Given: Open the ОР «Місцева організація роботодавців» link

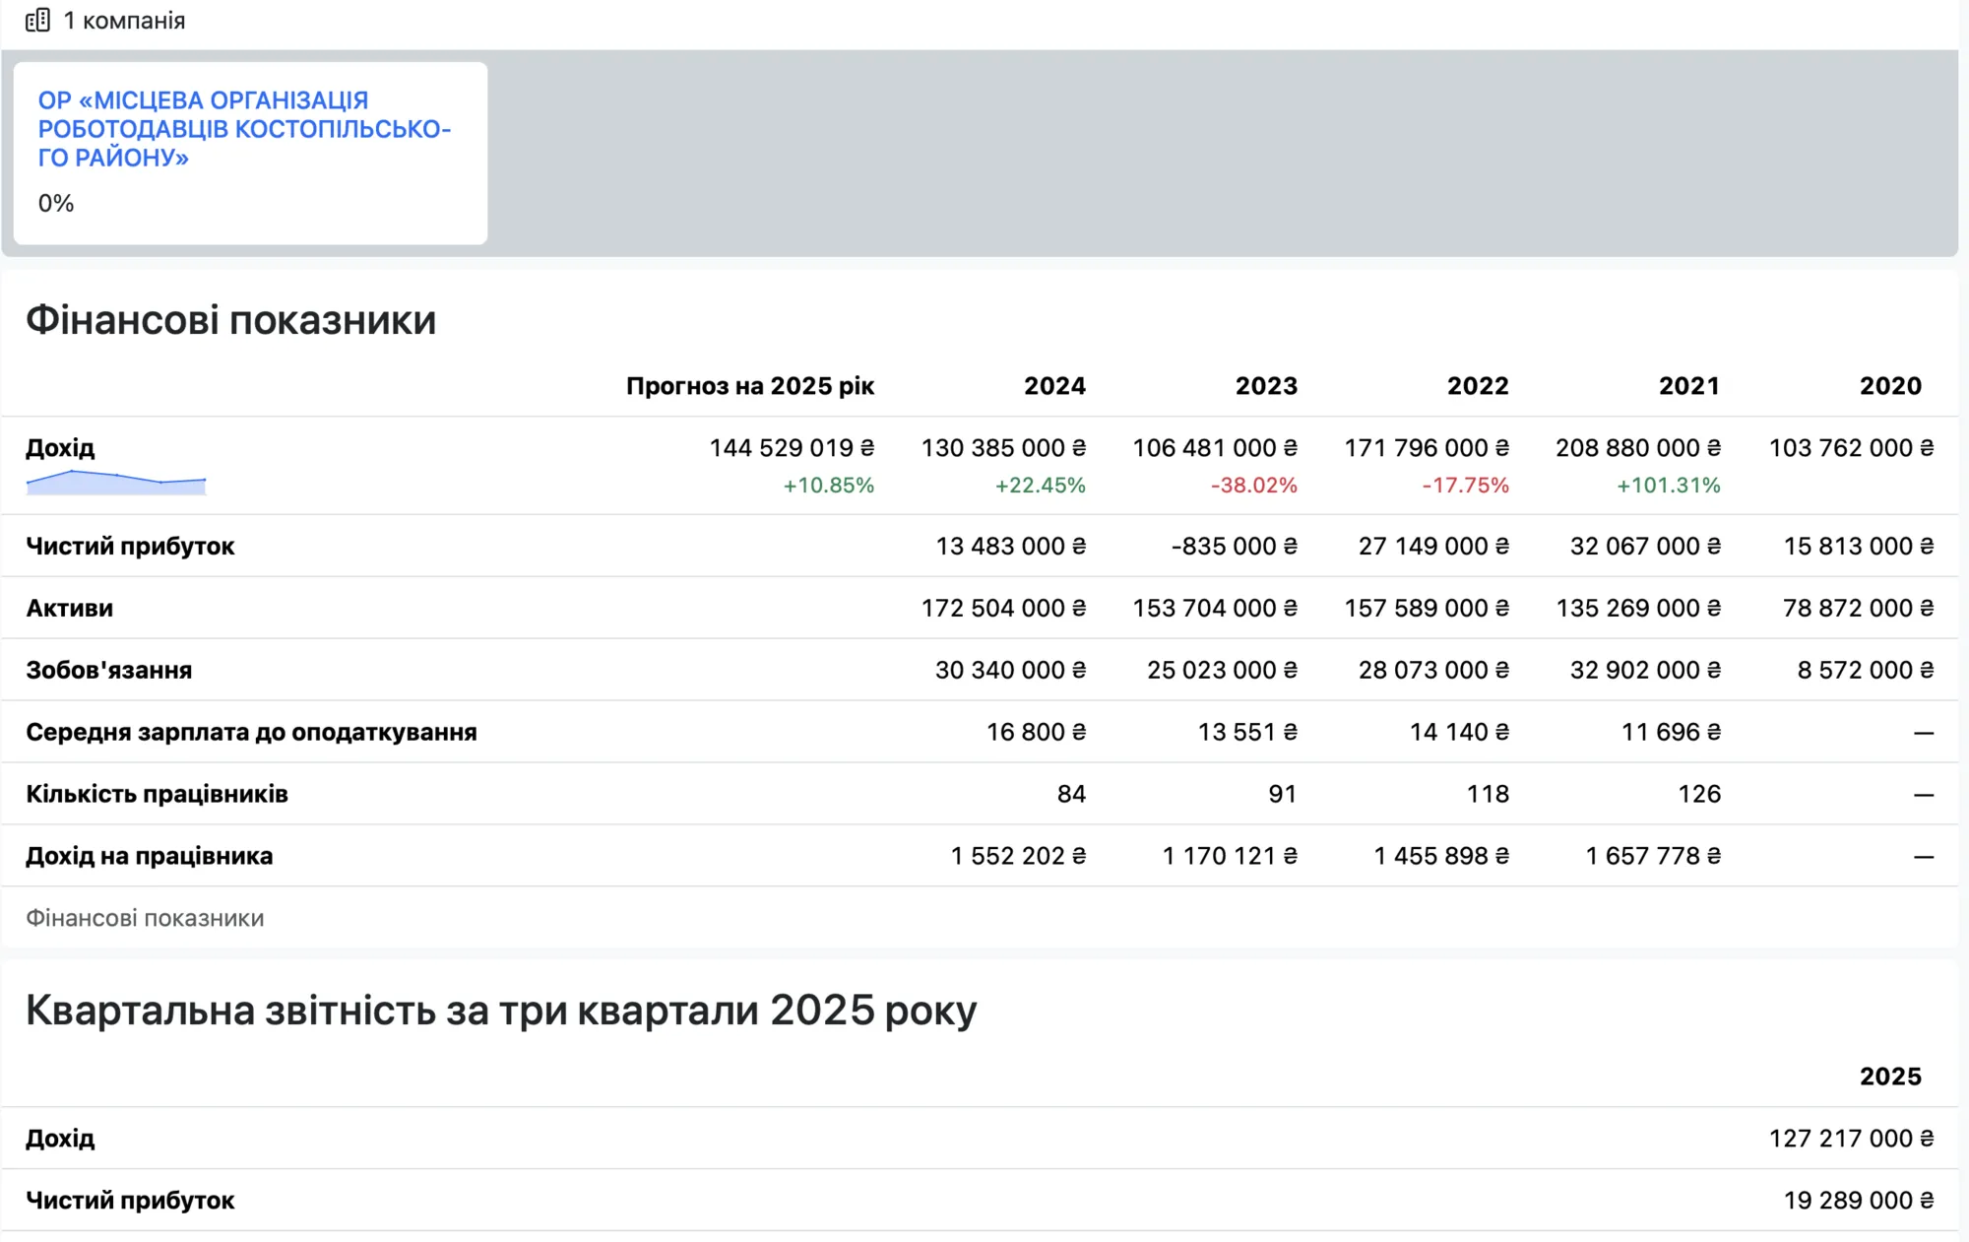Looking at the screenshot, I should [x=244, y=129].
